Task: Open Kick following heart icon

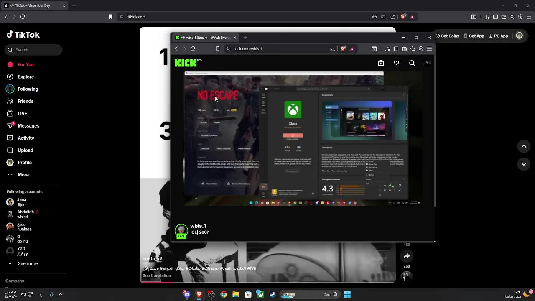Action: pos(396,63)
